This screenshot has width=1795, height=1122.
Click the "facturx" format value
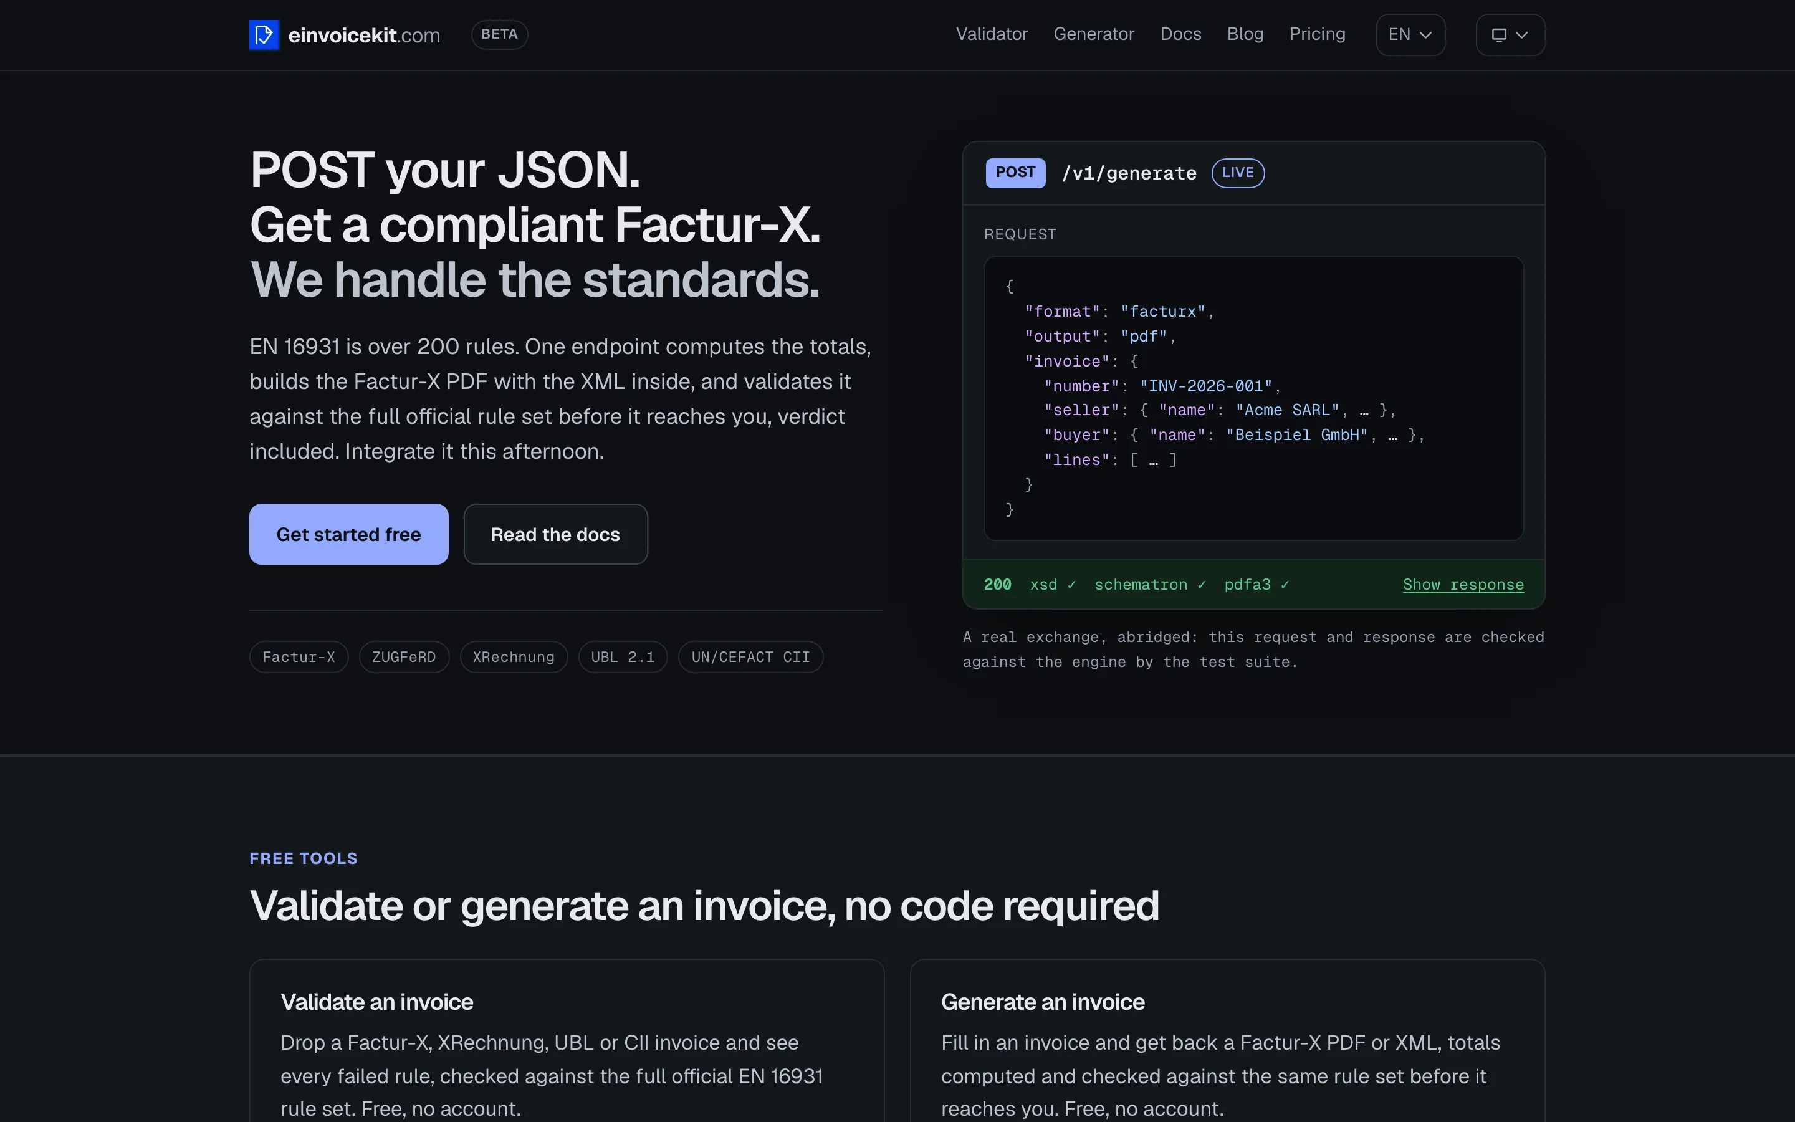(1163, 312)
